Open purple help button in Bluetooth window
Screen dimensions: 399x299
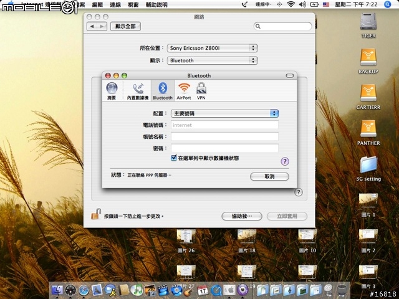(285, 161)
